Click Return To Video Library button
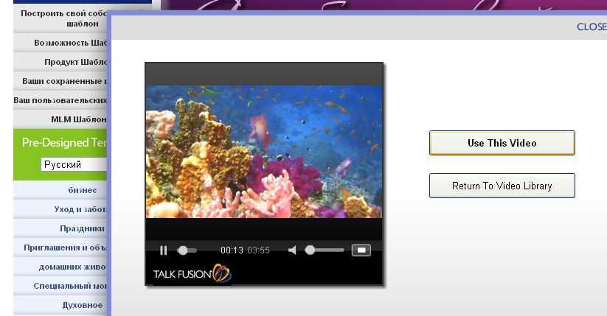 point(502,186)
